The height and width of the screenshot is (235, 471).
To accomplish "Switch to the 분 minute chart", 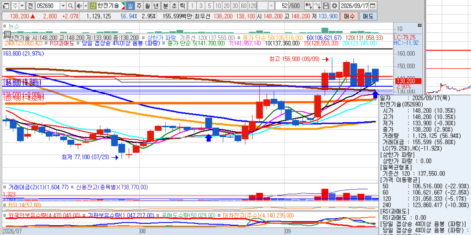I will (x=166, y=6).
